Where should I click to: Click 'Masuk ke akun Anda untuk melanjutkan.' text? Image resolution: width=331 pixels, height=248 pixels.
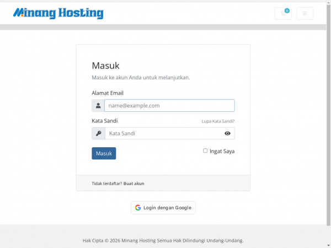pyautogui.click(x=141, y=78)
